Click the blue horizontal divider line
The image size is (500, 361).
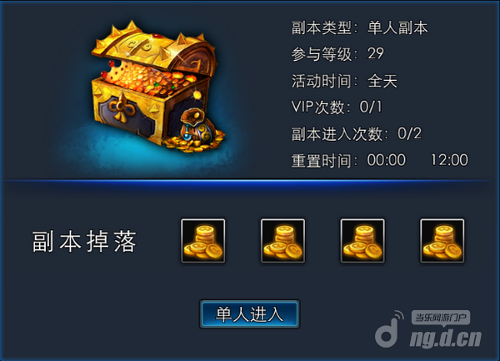click(250, 181)
